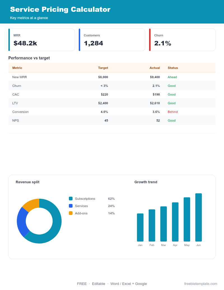Screen dimensions: 224x290
Task: Click the Feb bar in growth chart
Action: [x=152, y=226]
